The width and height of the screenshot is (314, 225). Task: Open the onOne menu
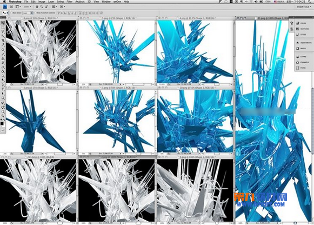pyautogui.click(x=117, y=2)
